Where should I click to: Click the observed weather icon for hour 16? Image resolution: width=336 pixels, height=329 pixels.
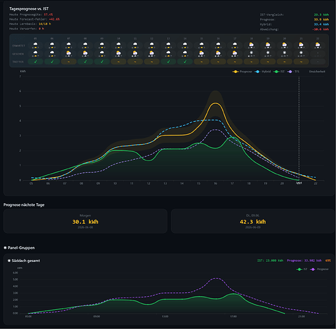coord(218,54)
